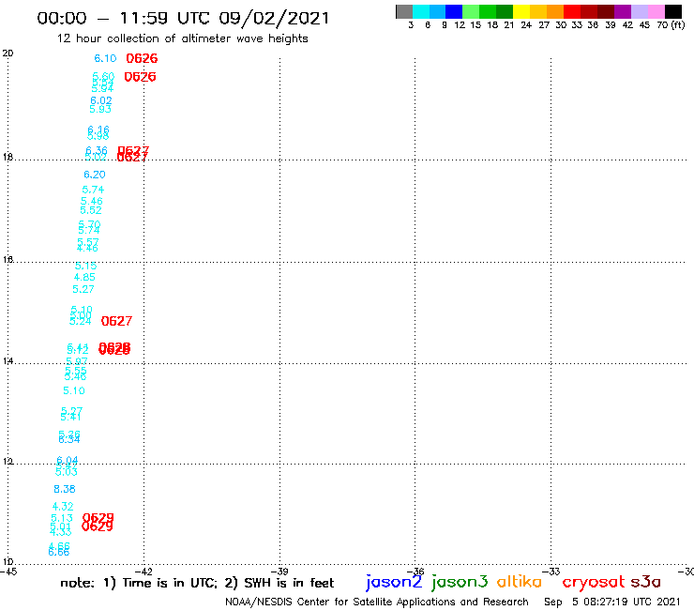694x610 pixels.
Task: Click the 5.15 wave height reading
Action: pos(85,266)
